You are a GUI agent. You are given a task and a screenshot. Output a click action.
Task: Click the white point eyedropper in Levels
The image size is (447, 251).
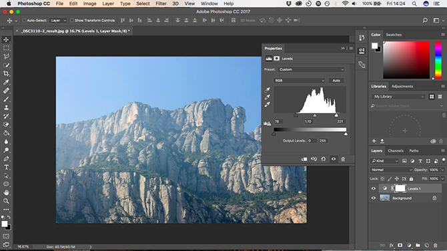[267, 105]
